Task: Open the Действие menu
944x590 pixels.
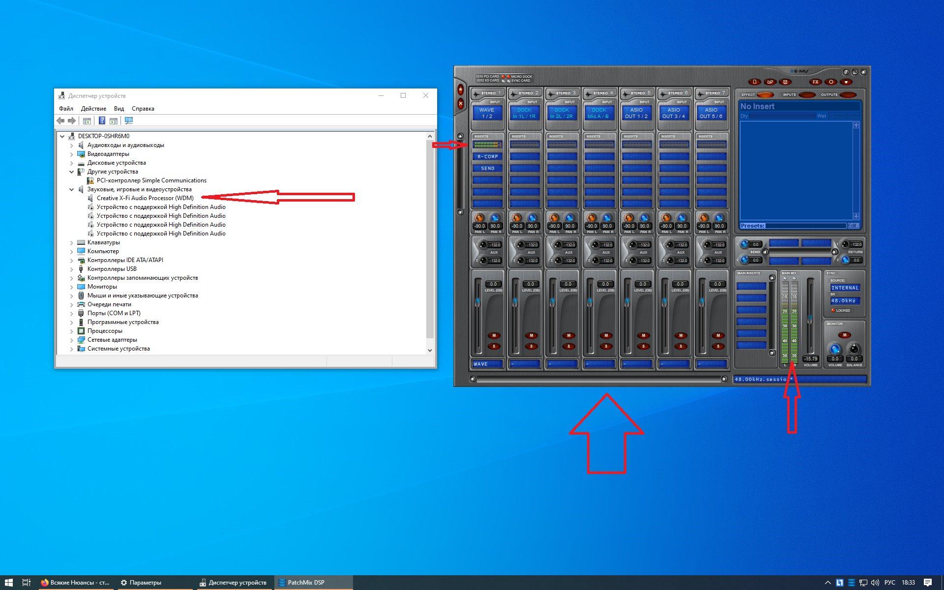Action: point(93,109)
